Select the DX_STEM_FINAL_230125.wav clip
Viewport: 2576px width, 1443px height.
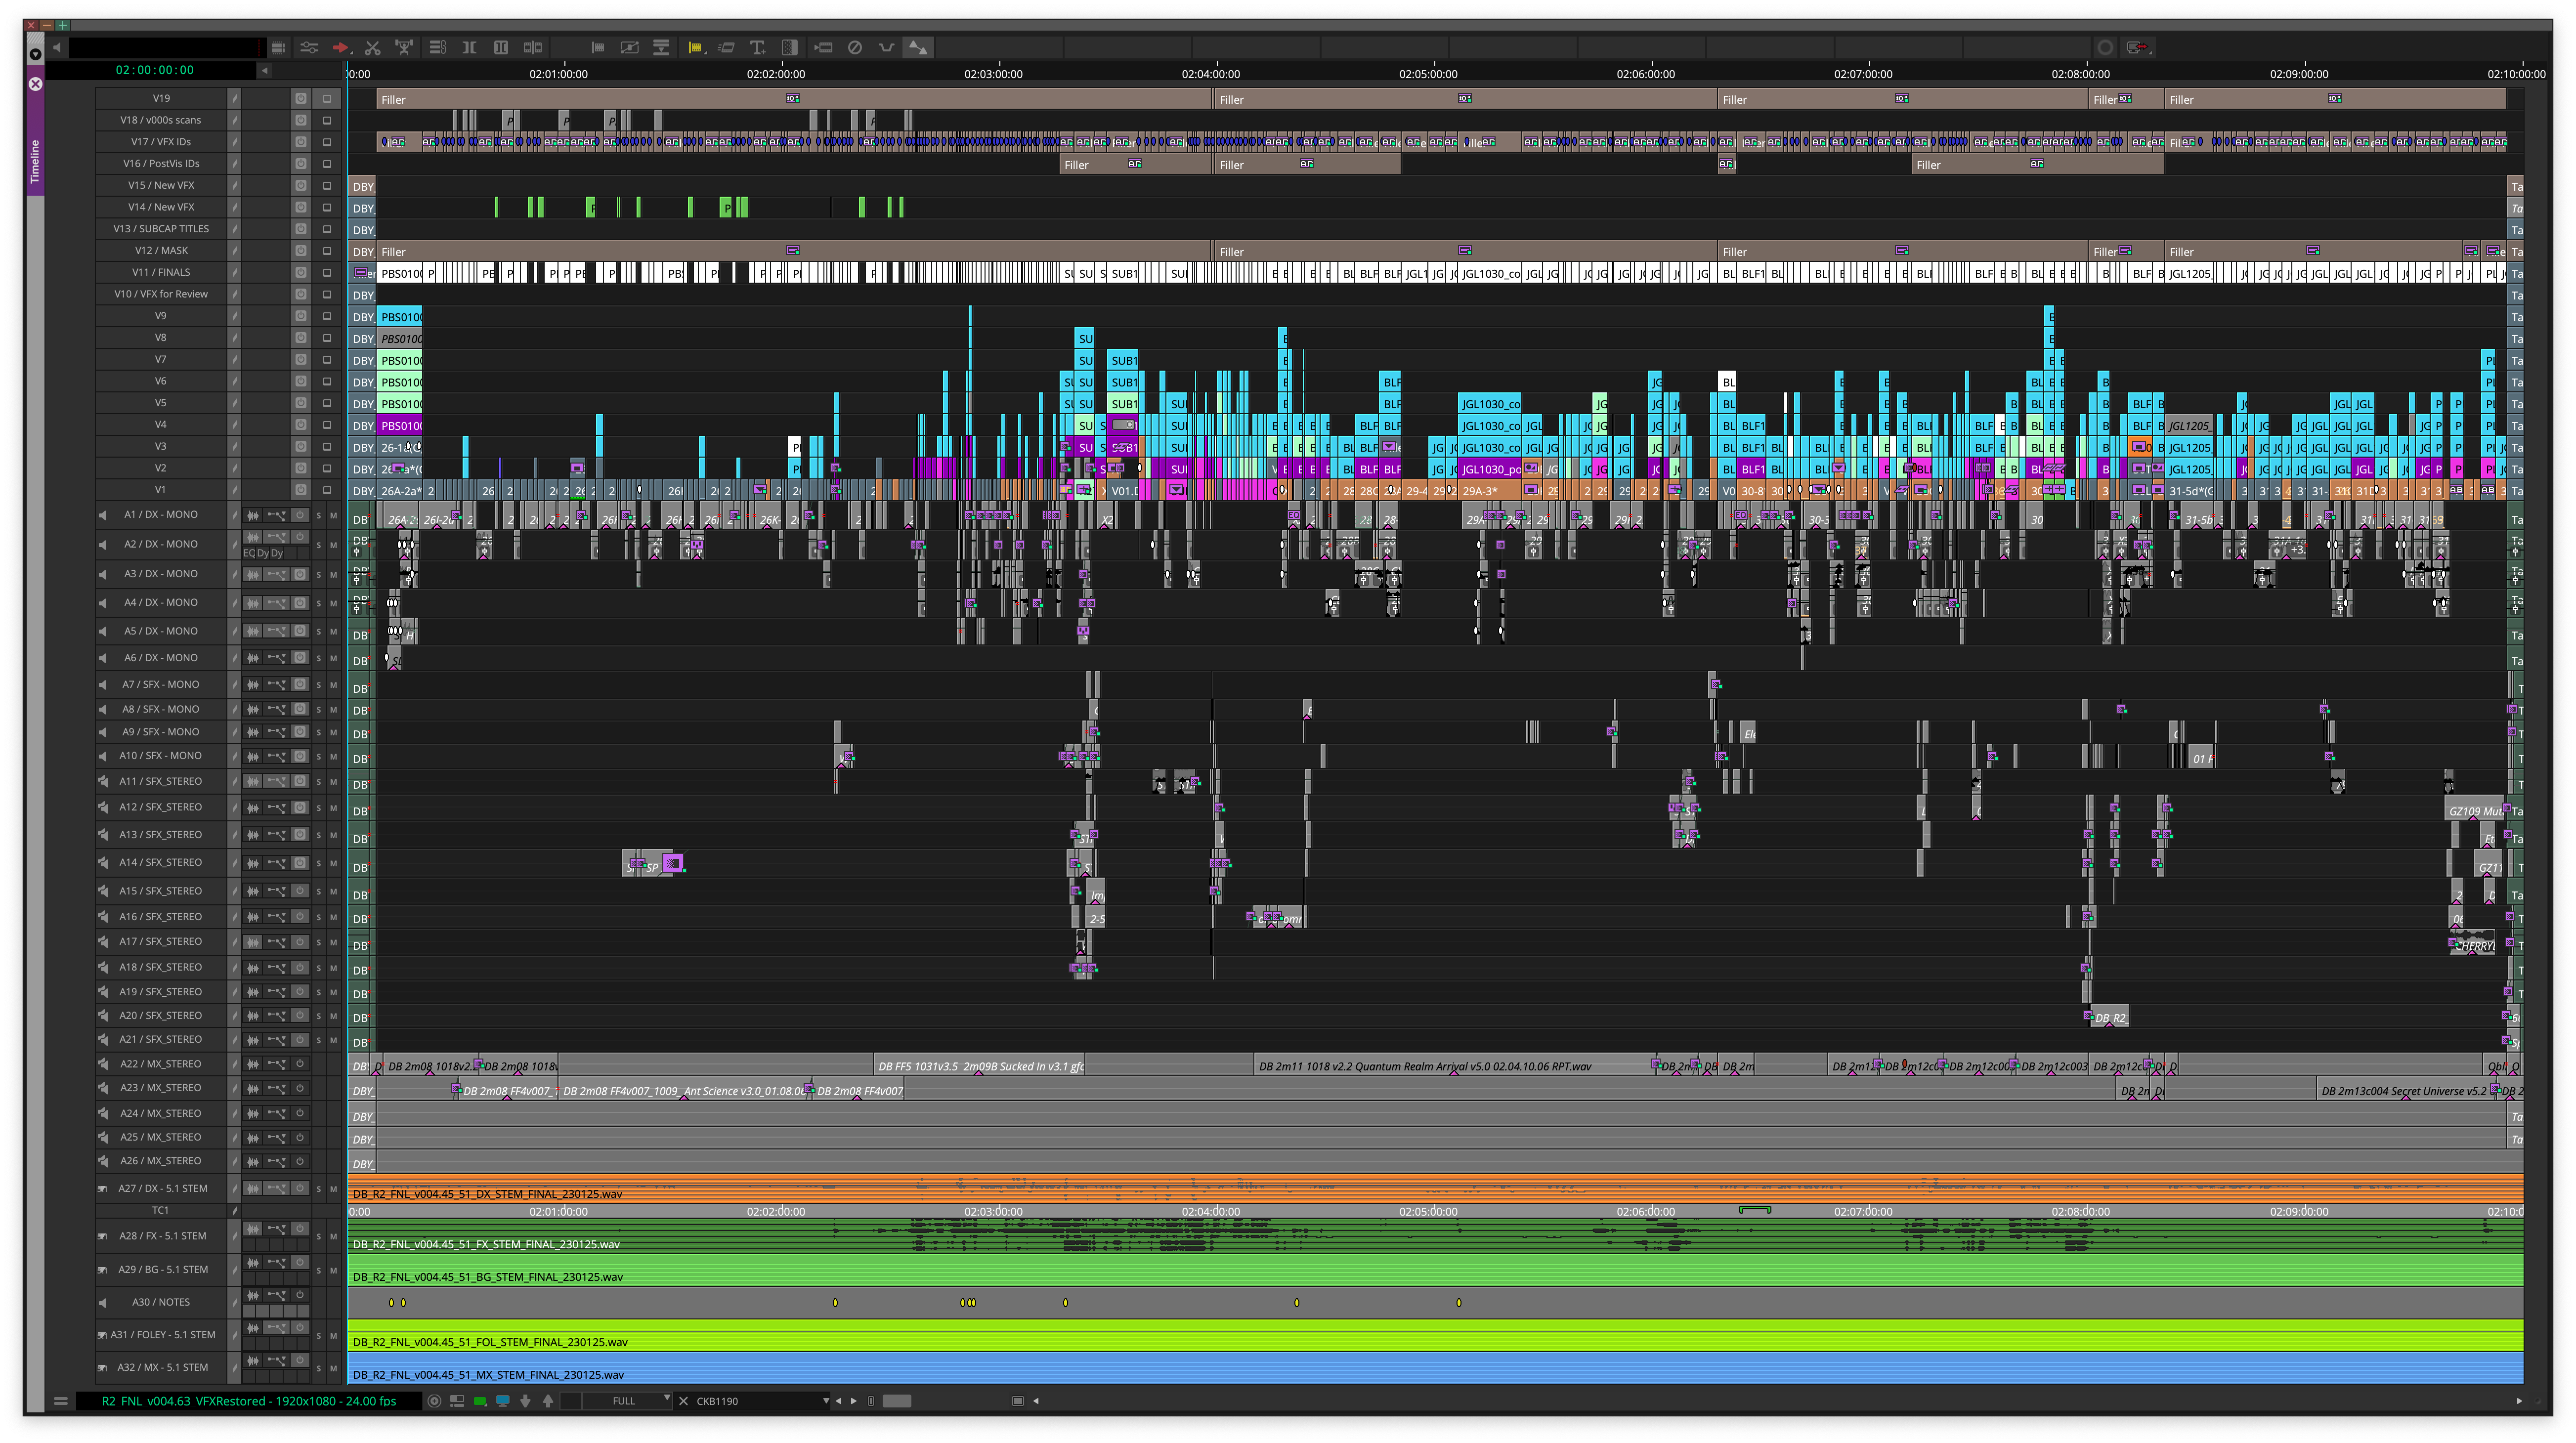(1435, 1189)
